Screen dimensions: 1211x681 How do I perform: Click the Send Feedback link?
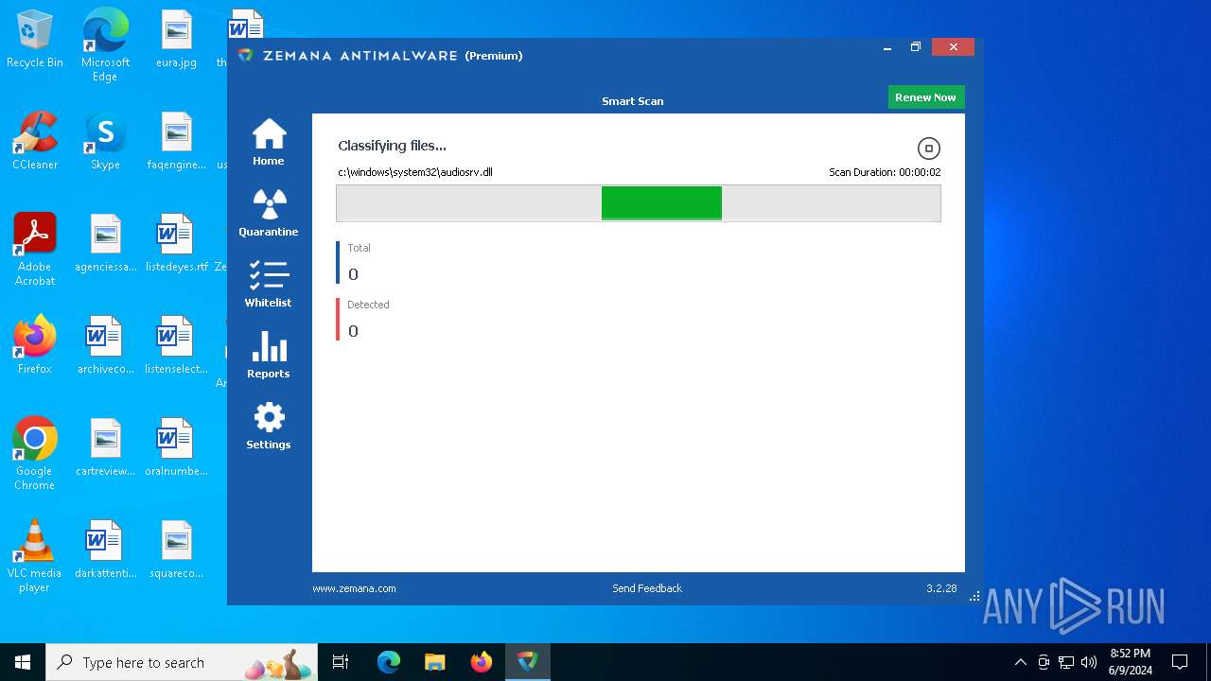[x=647, y=588]
